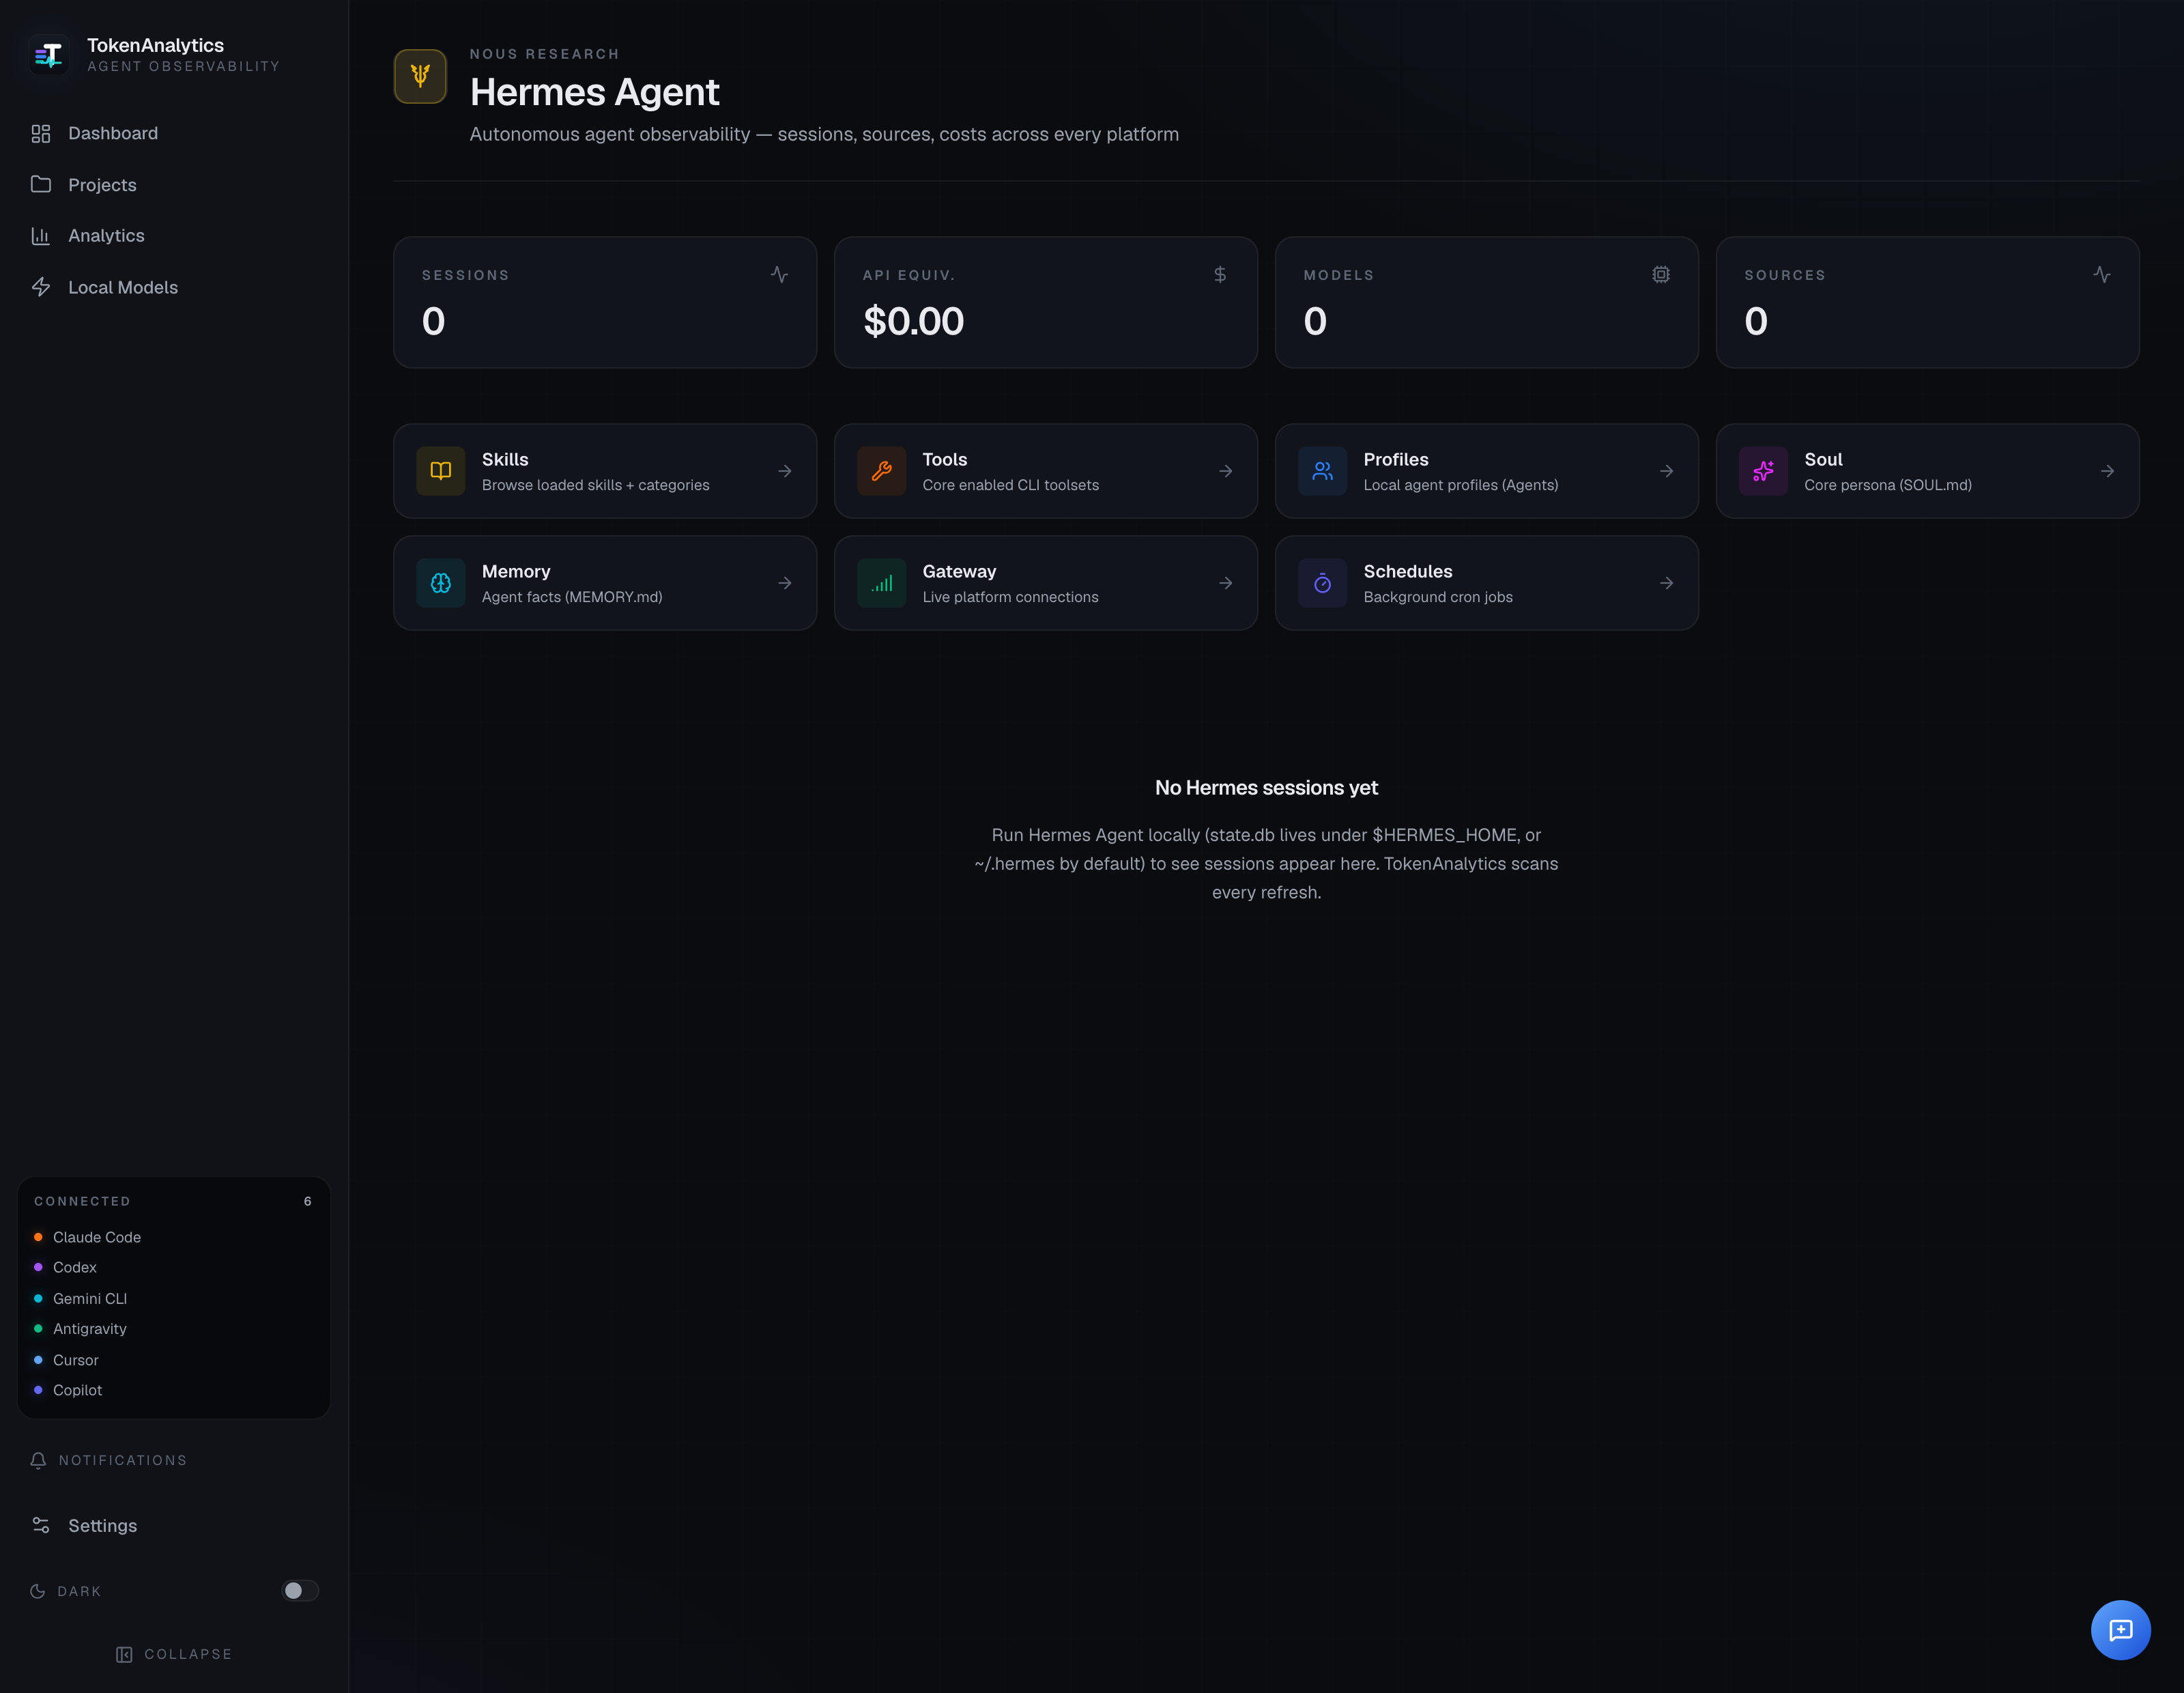Click the Models chip icon
Viewport: 2184px width, 1693px height.
click(x=1661, y=274)
